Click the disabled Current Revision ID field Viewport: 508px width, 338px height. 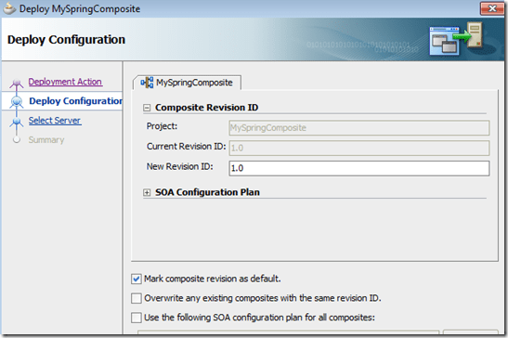tap(359, 148)
